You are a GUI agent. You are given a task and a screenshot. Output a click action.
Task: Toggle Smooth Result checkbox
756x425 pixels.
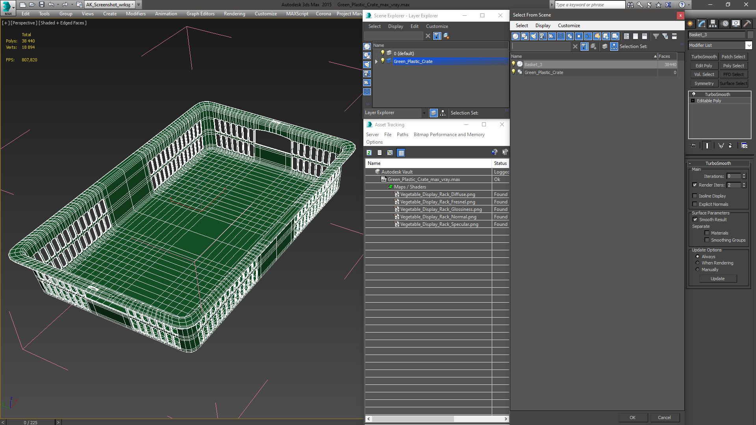695,220
